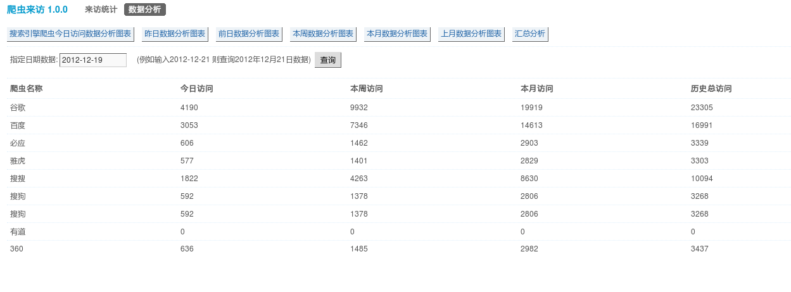Click 谷歌 monthly visits value 19919
Viewport: 791px width, 292px height.
point(531,108)
